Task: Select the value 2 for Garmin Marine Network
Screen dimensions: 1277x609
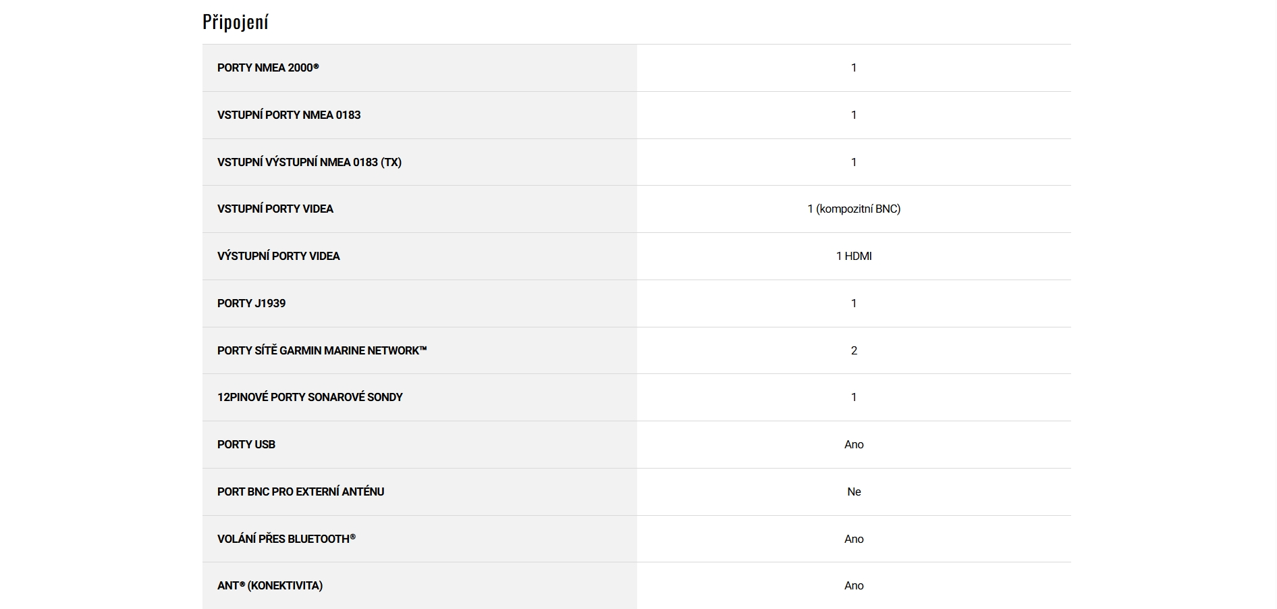Action: coord(854,350)
